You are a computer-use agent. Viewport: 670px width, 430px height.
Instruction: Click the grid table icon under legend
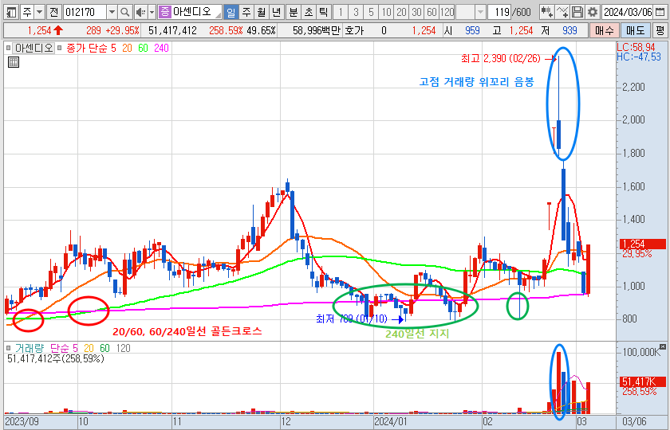coord(14,63)
